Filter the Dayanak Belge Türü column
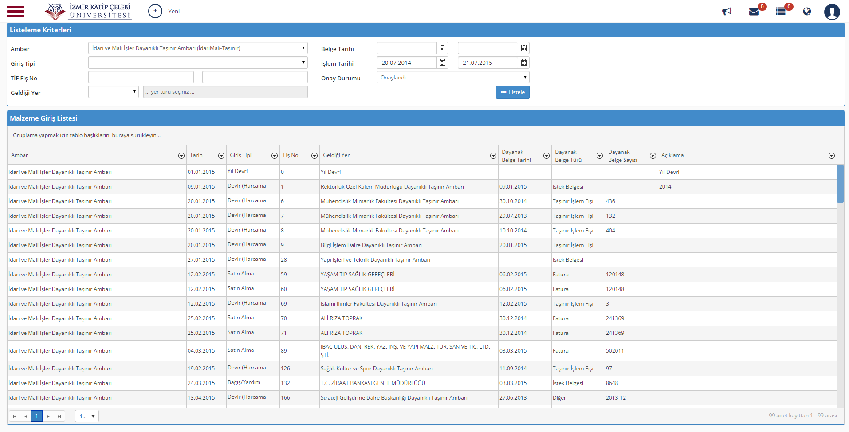Image resolution: width=849 pixels, height=432 pixels. point(600,156)
